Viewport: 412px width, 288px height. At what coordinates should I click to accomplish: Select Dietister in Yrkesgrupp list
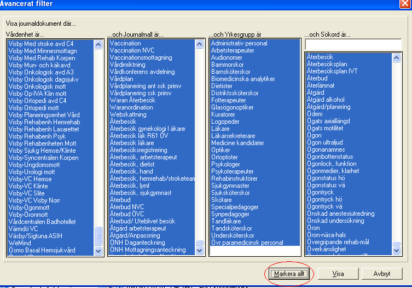222,86
